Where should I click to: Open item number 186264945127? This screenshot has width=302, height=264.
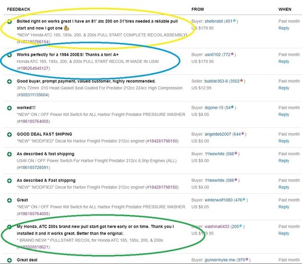(x=34, y=68)
